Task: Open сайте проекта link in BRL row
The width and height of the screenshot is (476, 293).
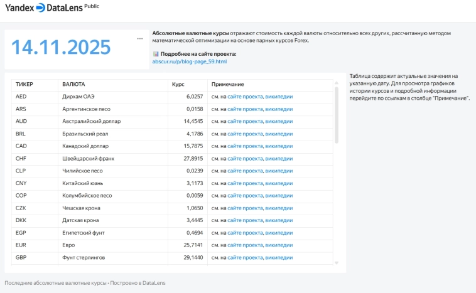Action: click(x=245, y=134)
